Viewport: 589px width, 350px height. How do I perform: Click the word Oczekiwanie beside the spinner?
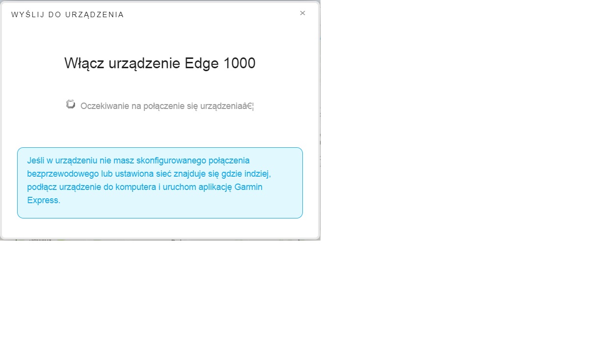[105, 106]
